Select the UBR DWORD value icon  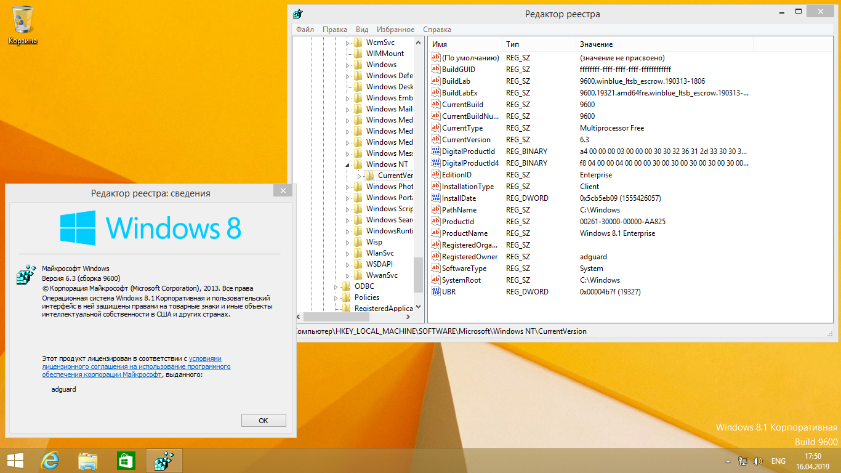(x=436, y=292)
